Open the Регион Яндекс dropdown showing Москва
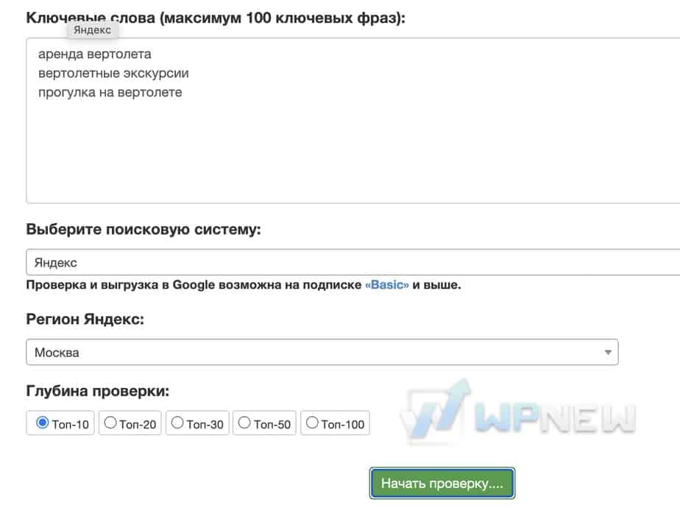Screen dimensions: 680x508 pos(322,352)
